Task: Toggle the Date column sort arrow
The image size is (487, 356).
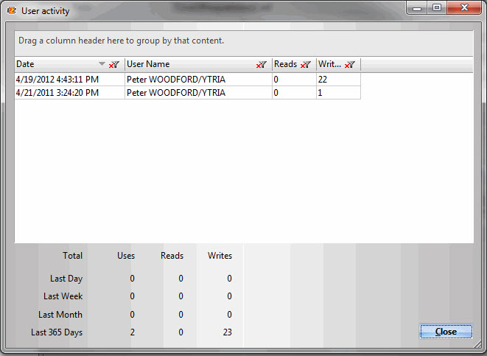Action: 102,65
